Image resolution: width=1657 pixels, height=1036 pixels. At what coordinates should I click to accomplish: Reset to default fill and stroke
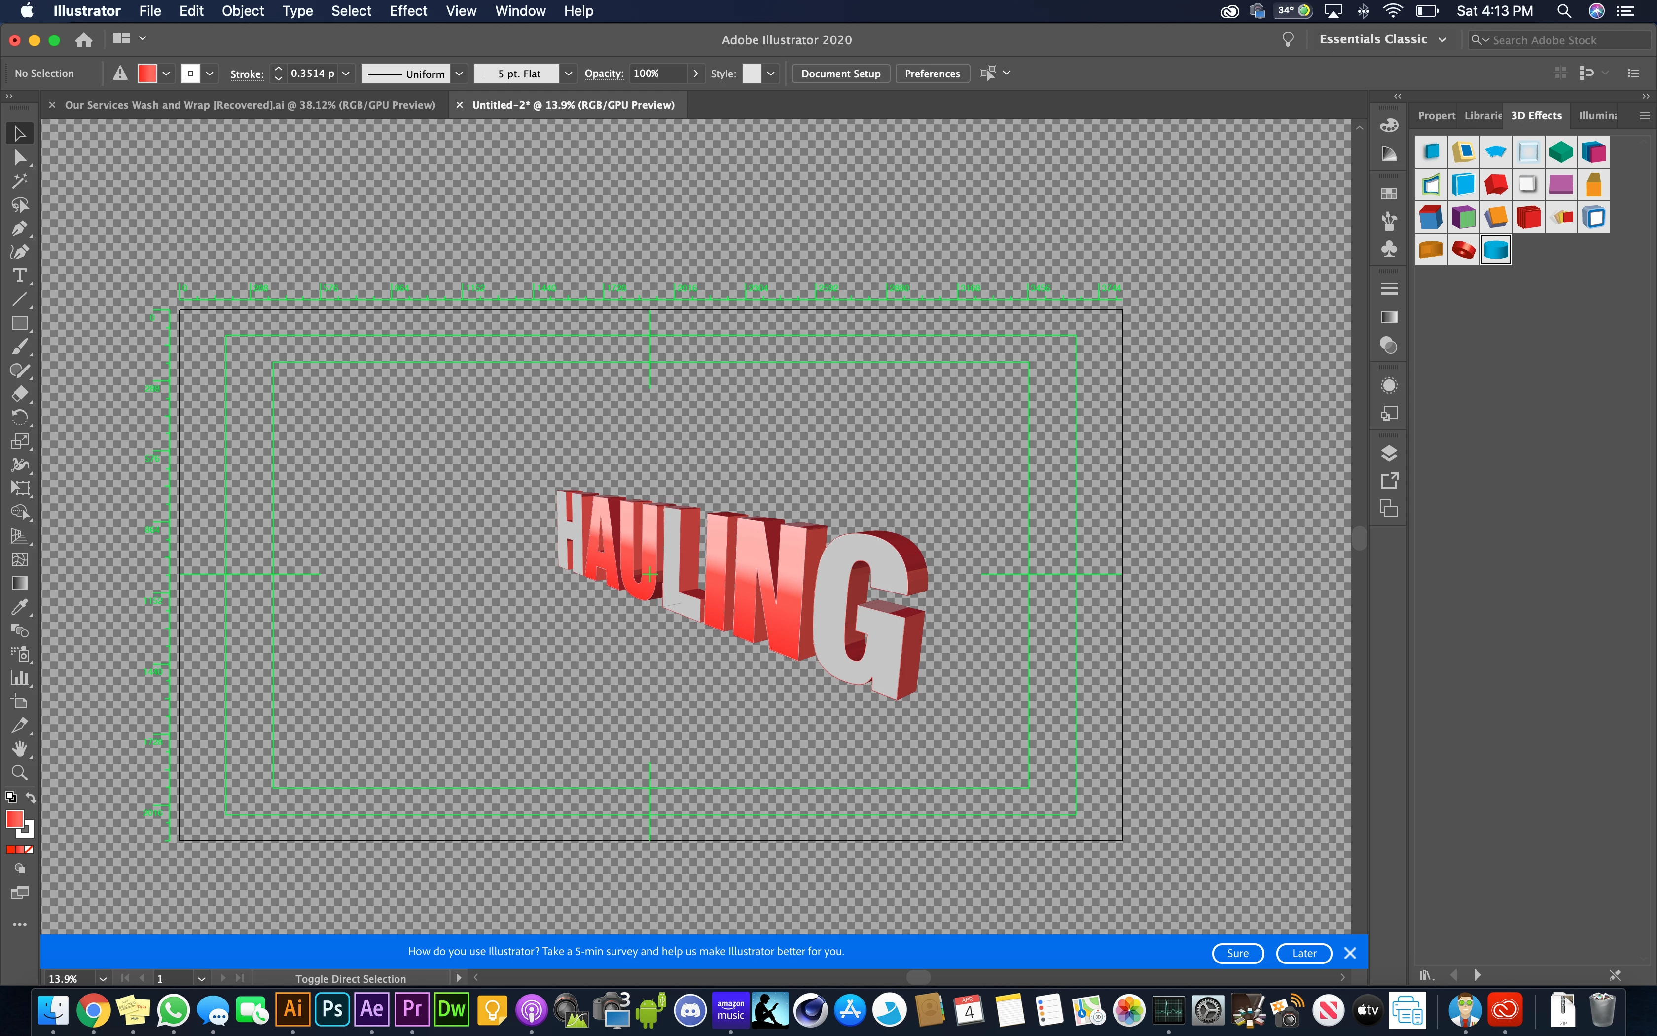[10, 798]
